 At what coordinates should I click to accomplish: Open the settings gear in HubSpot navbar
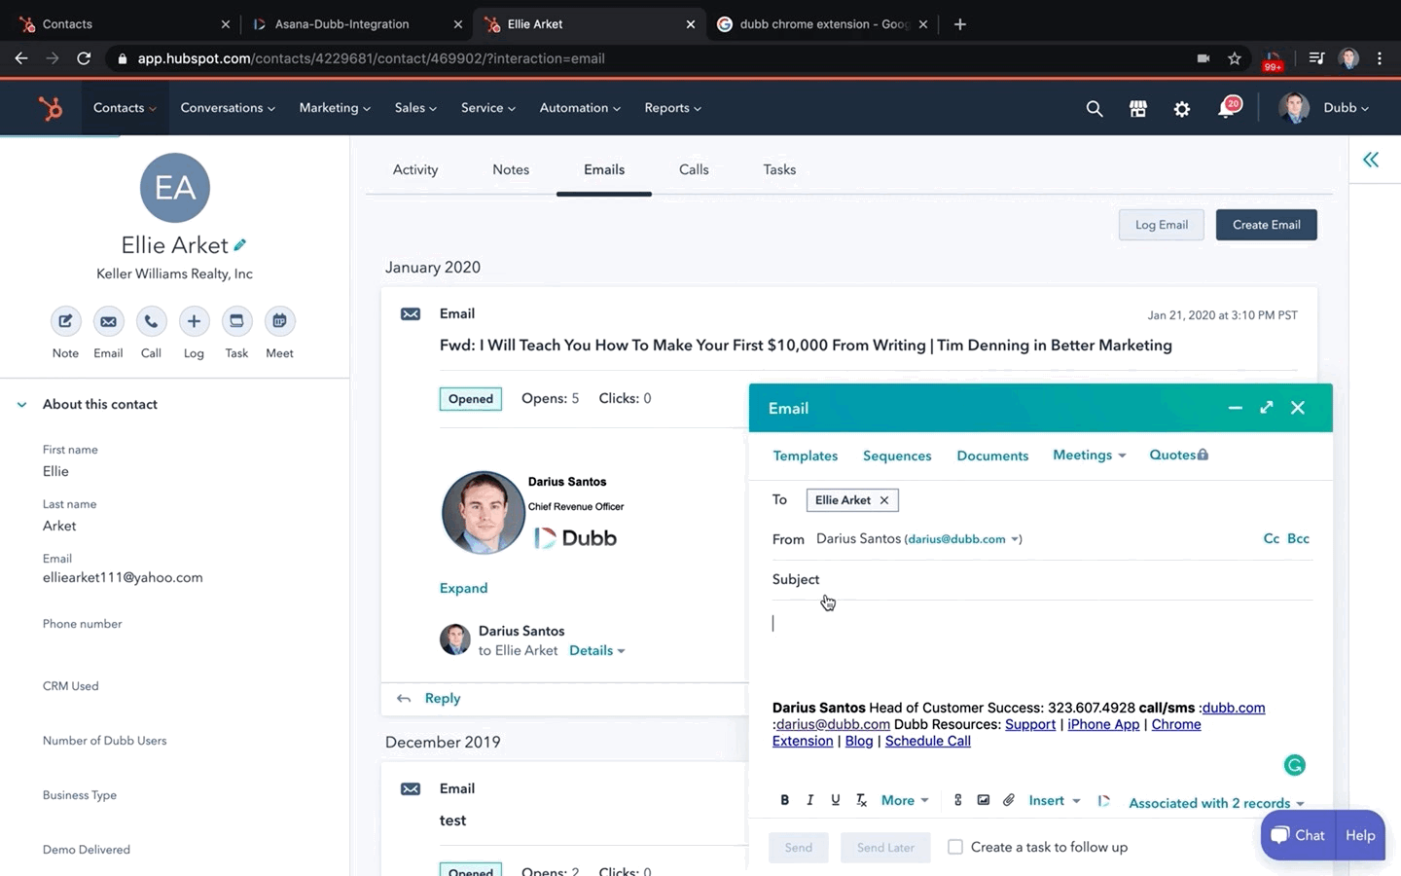tap(1181, 109)
